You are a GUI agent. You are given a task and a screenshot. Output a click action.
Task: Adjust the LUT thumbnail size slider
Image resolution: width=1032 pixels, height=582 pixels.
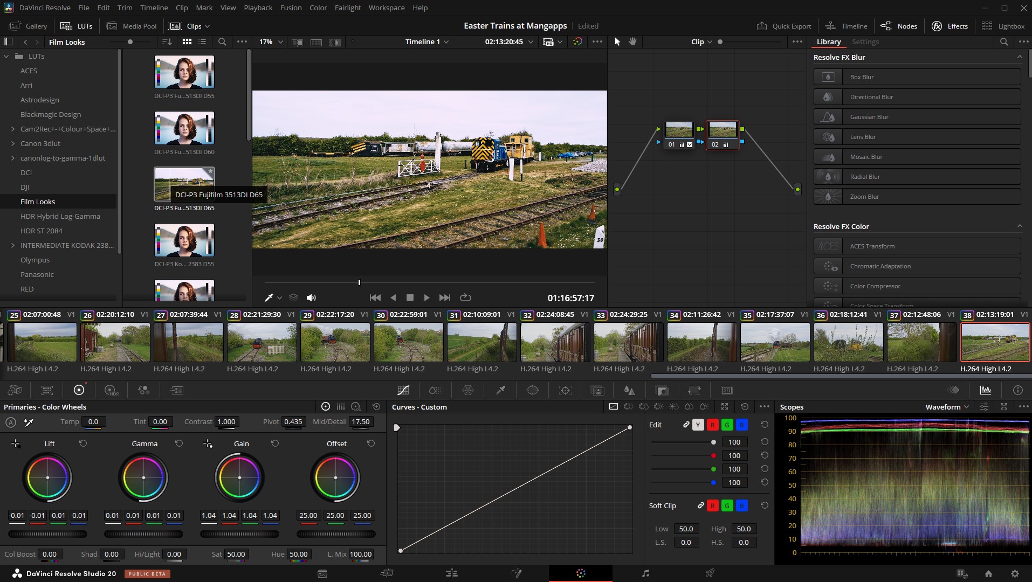point(130,41)
